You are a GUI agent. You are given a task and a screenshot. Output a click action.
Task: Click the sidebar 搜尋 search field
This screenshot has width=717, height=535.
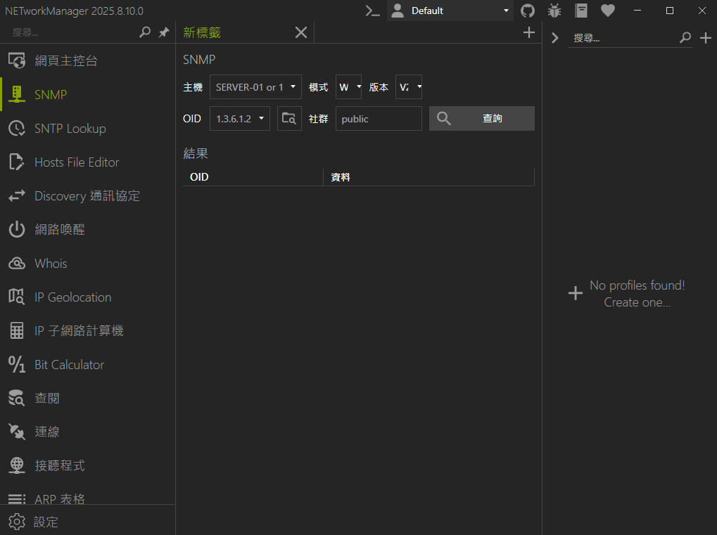pyautogui.click(x=73, y=32)
